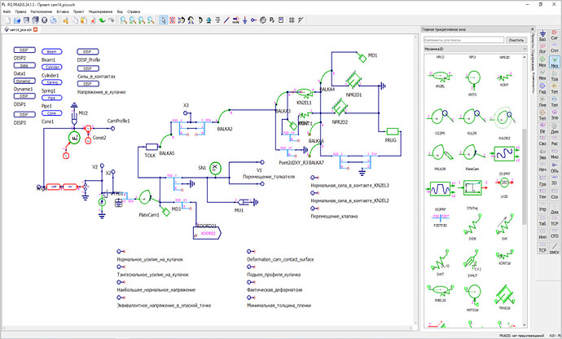Click the Очистить button
Screen dimensions: 562x339
tap(516, 40)
